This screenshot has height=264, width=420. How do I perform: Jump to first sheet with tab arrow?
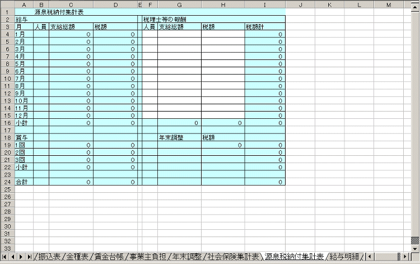point(5,257)
